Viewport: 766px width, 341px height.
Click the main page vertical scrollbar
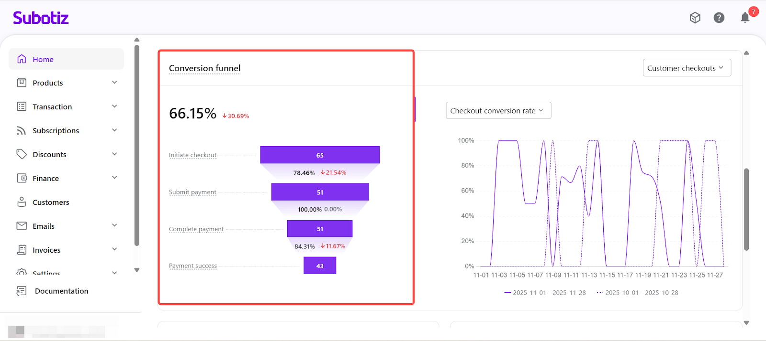(x=746, y=209)
